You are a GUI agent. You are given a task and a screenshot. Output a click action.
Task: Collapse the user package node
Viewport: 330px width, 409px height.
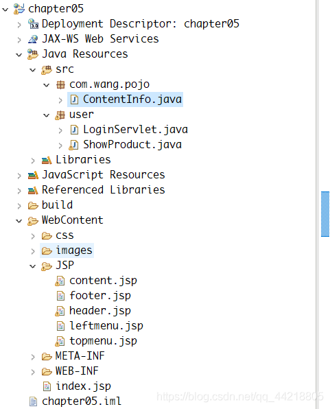[47, 115]
